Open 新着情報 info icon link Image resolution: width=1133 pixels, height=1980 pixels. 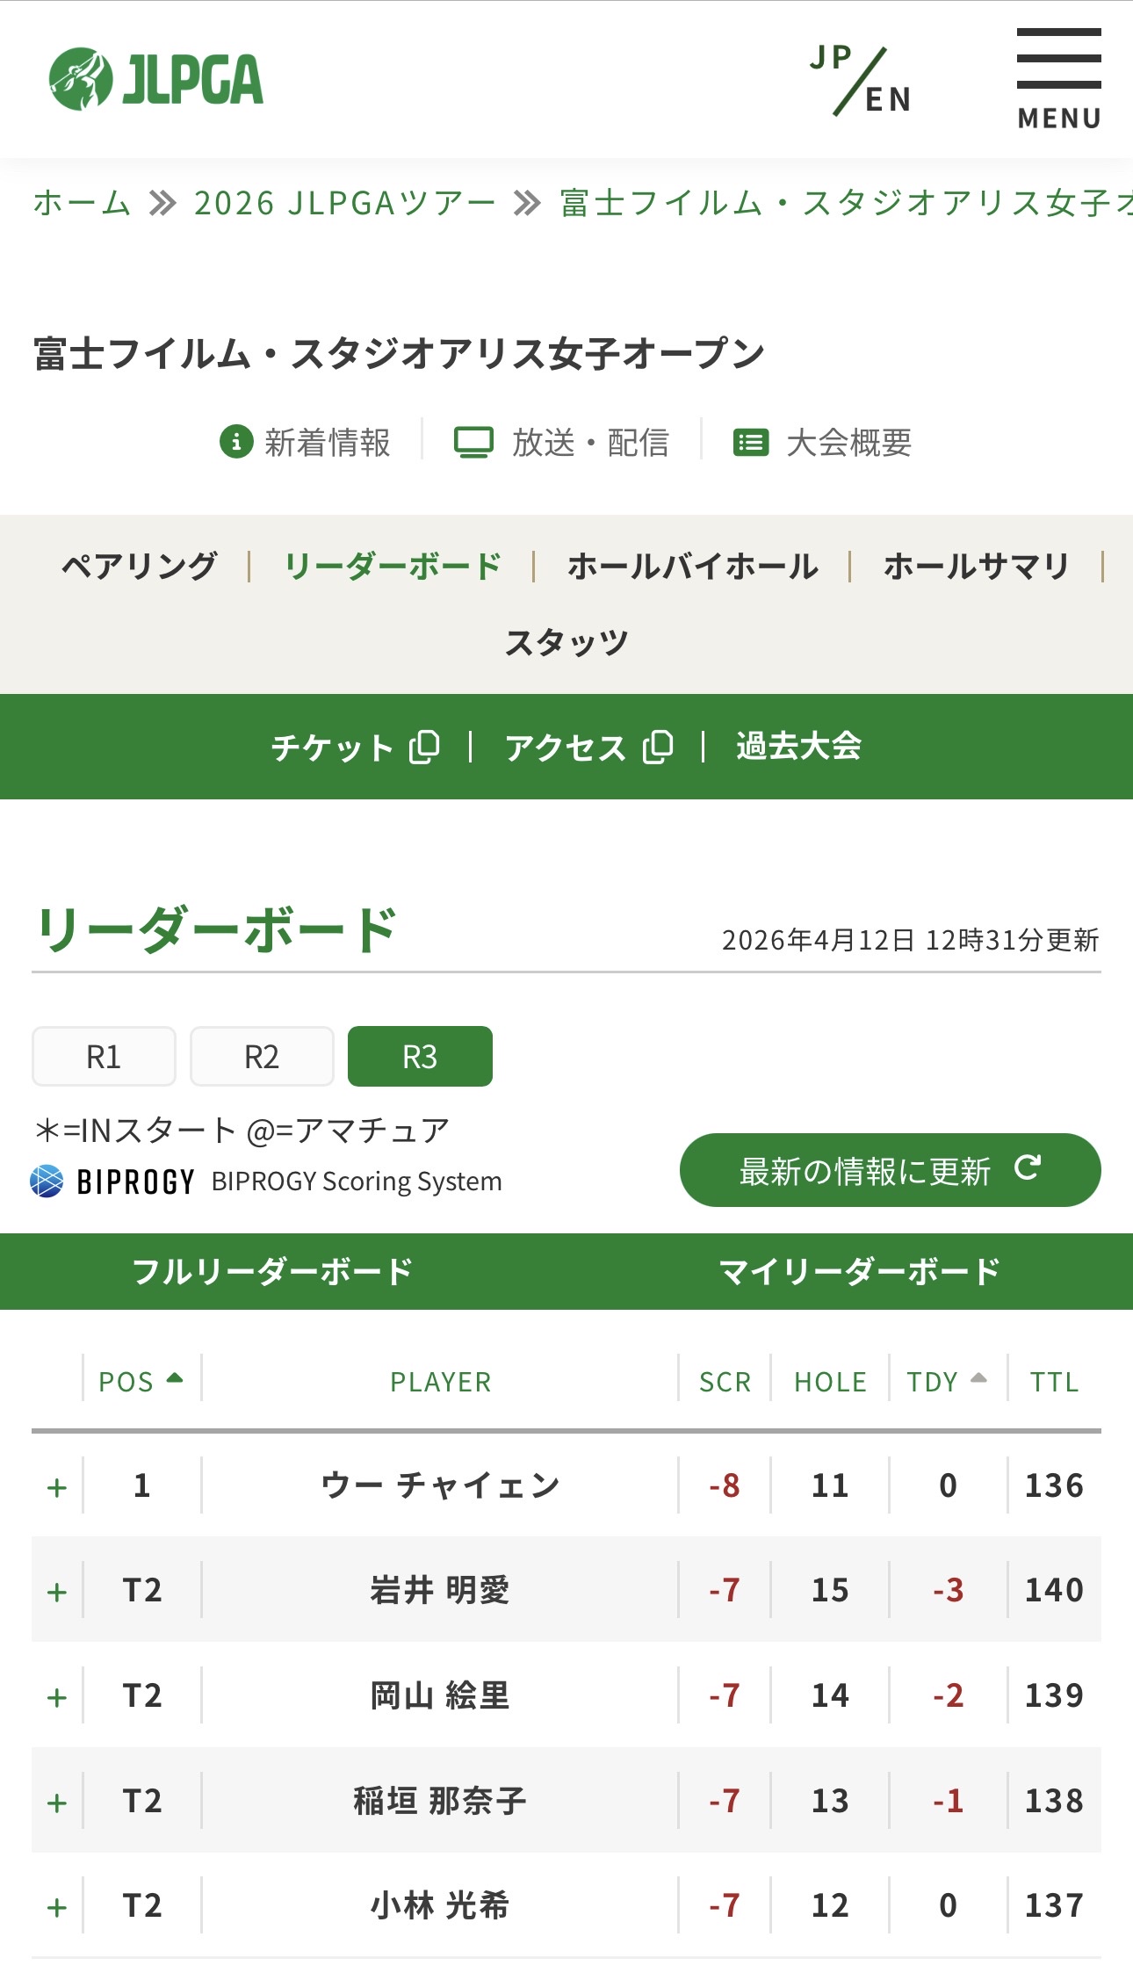[236, 442]
